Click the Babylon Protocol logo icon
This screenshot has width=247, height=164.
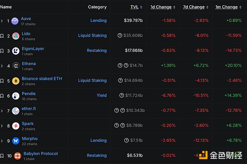[17, 156]
